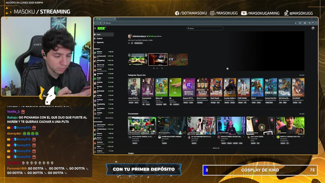The height and width of the screenshot is (183, 325).
Task: Watch the 'PODCAST GRINGO HACKER' live stream
Action: [231, 125]
